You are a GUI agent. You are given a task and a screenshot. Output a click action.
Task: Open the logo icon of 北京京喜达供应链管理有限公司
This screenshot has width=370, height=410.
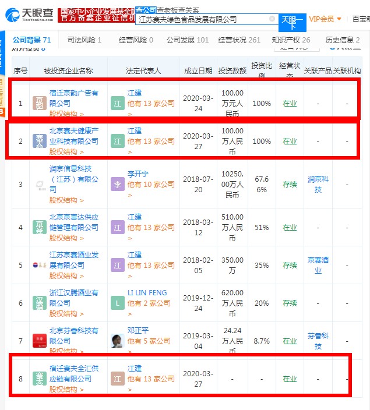point(40,227)
